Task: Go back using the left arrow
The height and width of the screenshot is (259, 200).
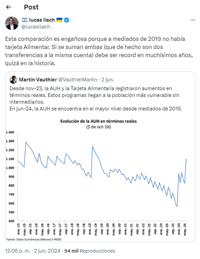Action: (x=8, y=7)
